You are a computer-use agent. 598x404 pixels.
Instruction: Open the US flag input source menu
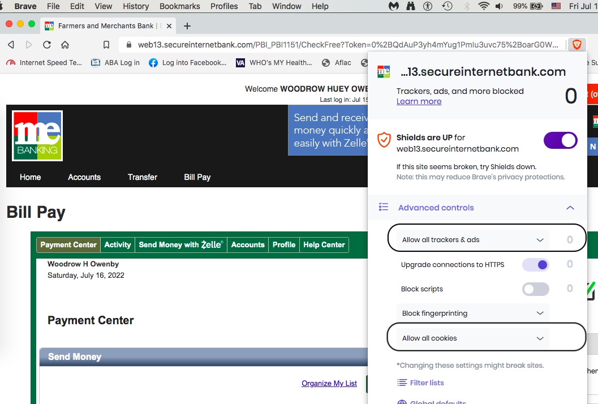556,6
